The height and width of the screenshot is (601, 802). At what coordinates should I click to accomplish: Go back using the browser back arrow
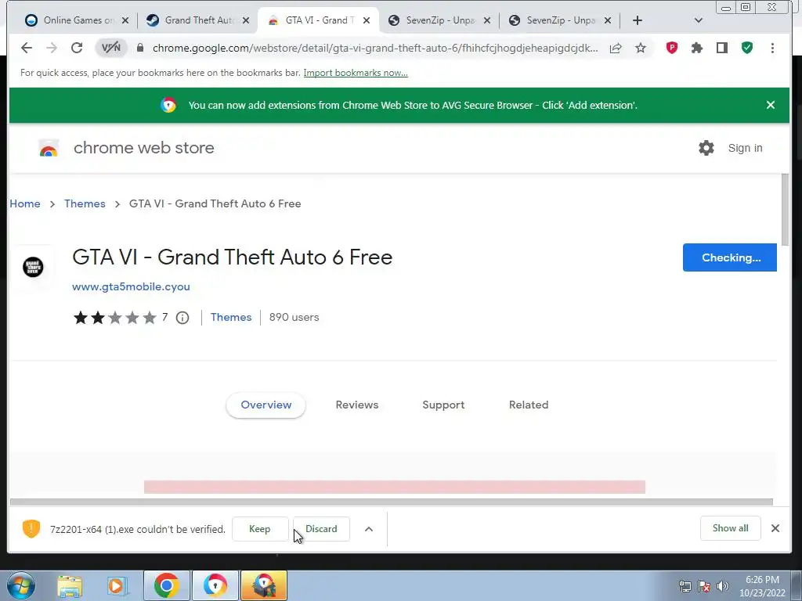pyautogui.click(x=27, y=48)
